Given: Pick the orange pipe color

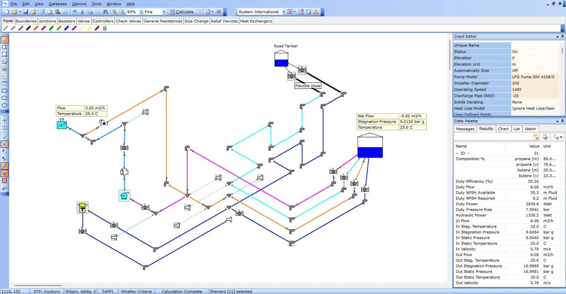Looking at the screenshot, I should click(x=36, y=28).
